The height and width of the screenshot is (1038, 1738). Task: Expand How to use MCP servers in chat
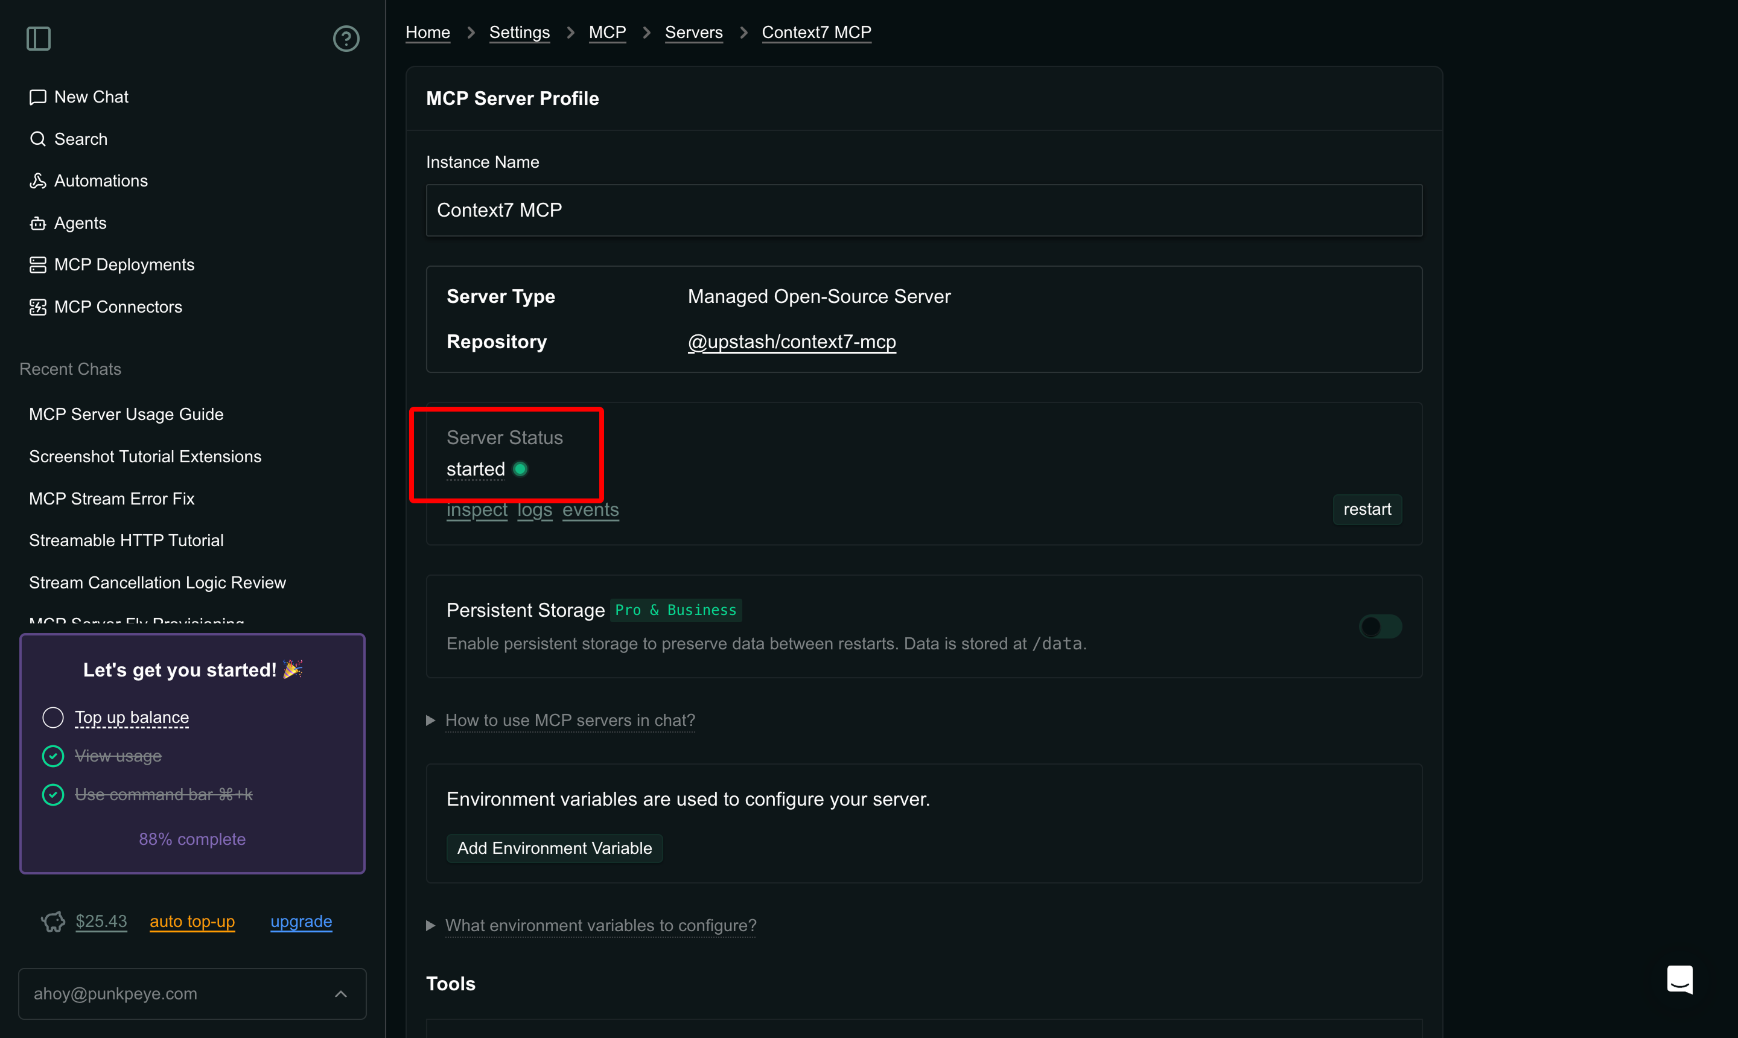(570, 721)
